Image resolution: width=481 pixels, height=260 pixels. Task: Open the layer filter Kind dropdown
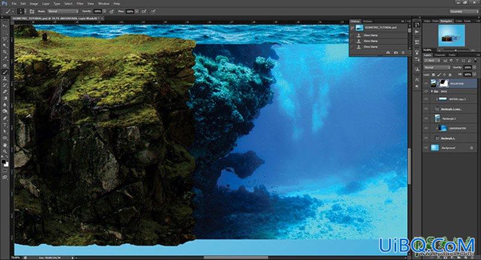pyautogui.click(x=432, y=60)
